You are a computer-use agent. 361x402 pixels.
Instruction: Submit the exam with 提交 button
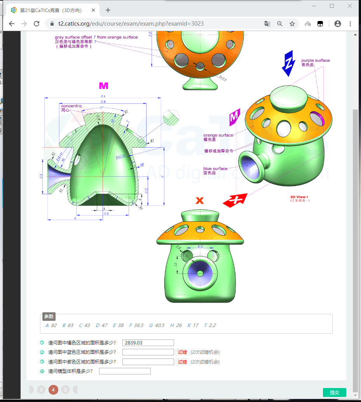coord(334,392)
